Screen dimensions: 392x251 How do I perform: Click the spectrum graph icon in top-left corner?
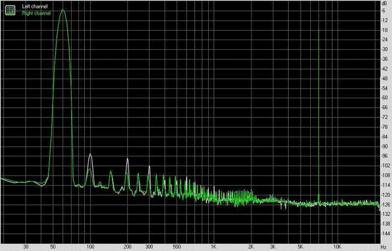[x=9, y=9]
